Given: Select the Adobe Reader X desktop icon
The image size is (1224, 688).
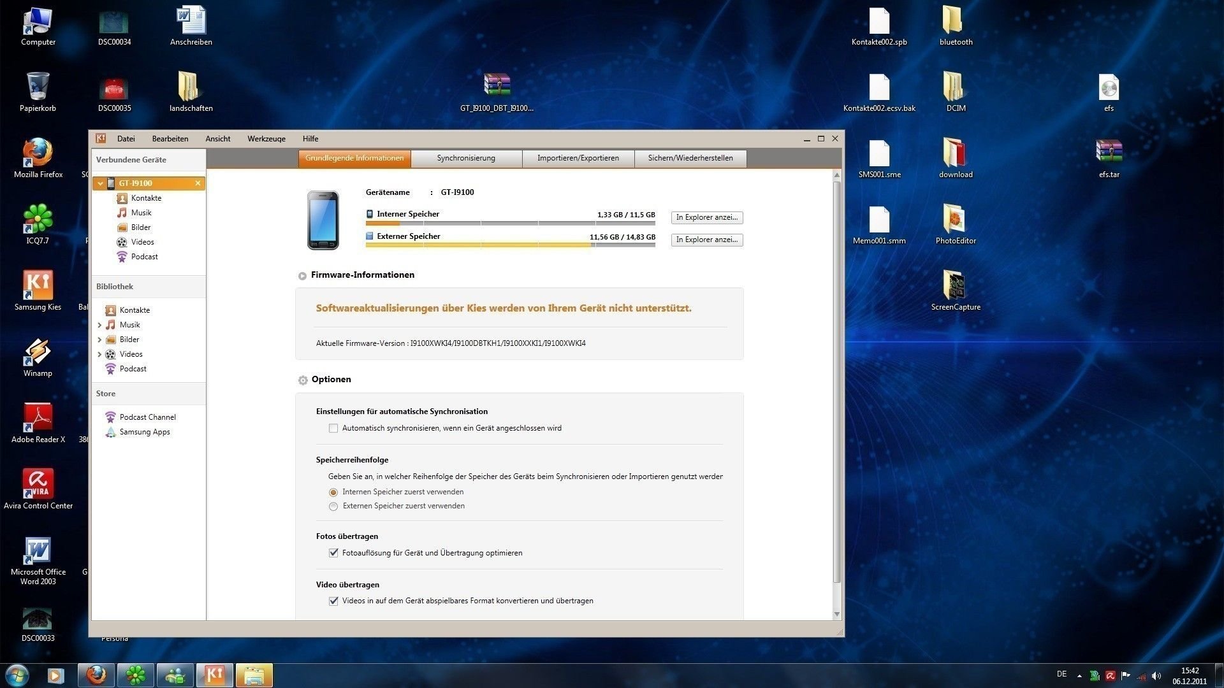Looking at the screenshot, I should (38, 423).
